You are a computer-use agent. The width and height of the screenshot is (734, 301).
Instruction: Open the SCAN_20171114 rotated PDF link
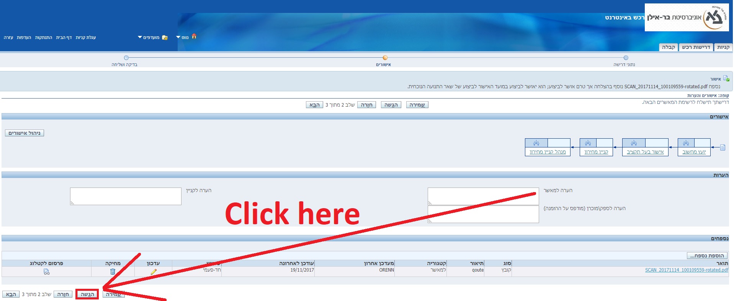tap(687, 270)
